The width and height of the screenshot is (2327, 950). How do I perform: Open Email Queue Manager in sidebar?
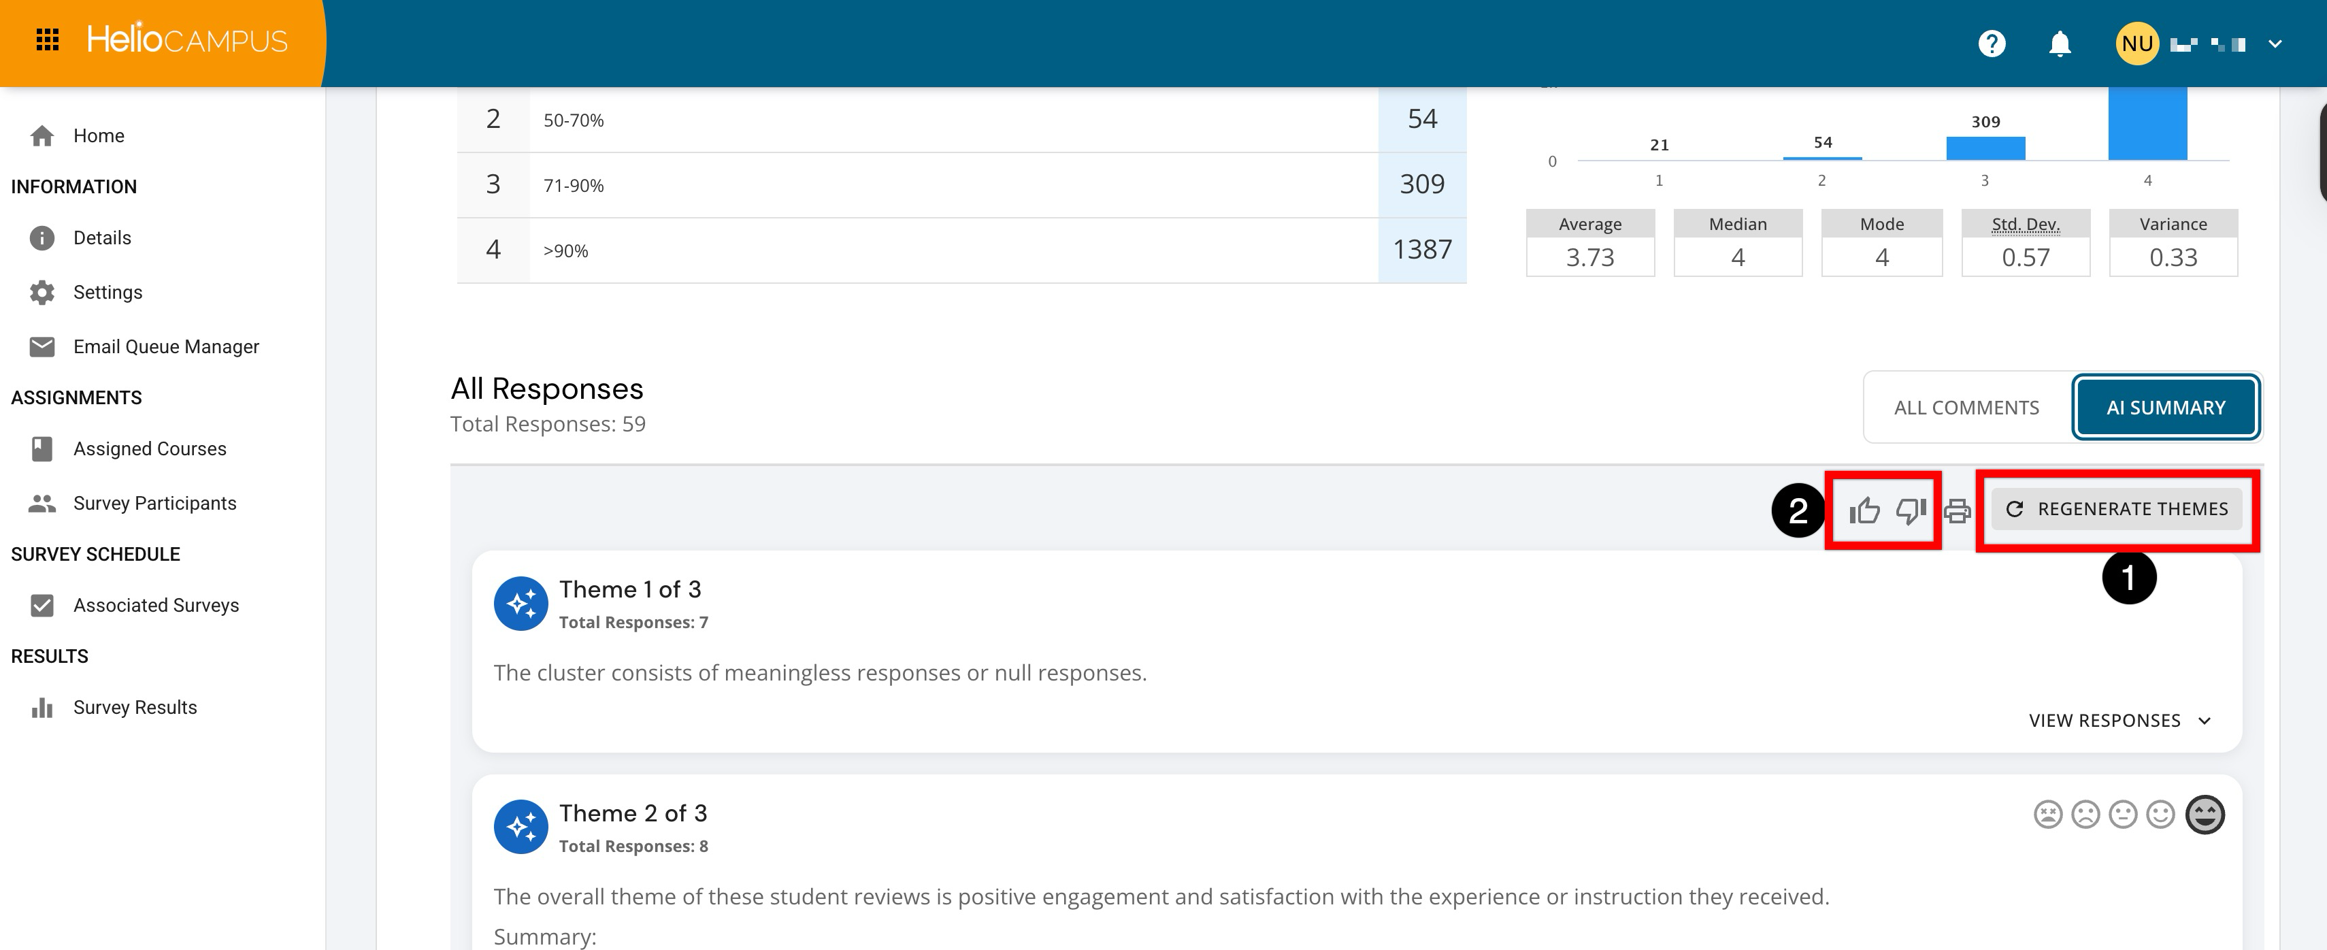coord(165,346)
